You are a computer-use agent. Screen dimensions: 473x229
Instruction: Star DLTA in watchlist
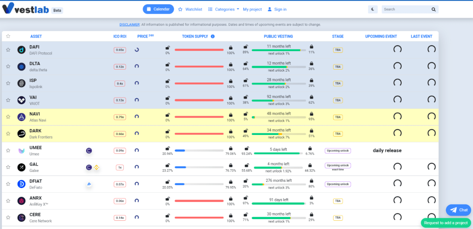click(x=8, y=66)
